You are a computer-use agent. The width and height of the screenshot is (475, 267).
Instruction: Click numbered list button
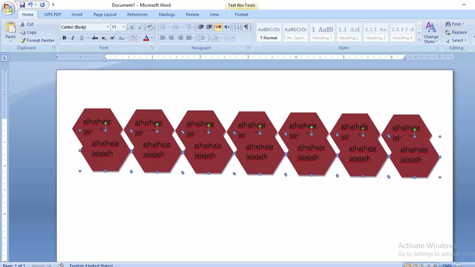[176, 27]
